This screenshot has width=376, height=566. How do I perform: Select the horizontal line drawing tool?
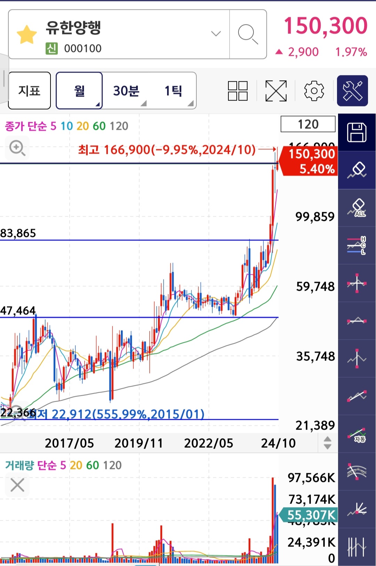(x=357, y=321)
